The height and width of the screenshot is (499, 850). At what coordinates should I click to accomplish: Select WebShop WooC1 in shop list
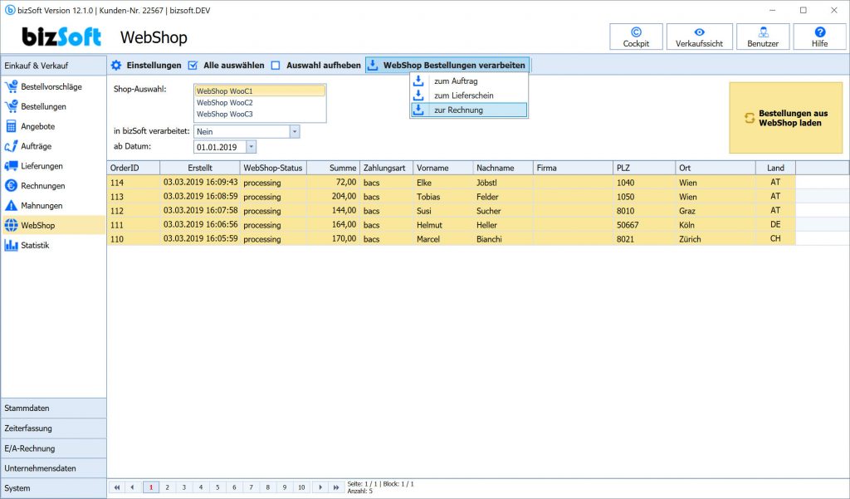pyautogui.click(x=260, y=91)
